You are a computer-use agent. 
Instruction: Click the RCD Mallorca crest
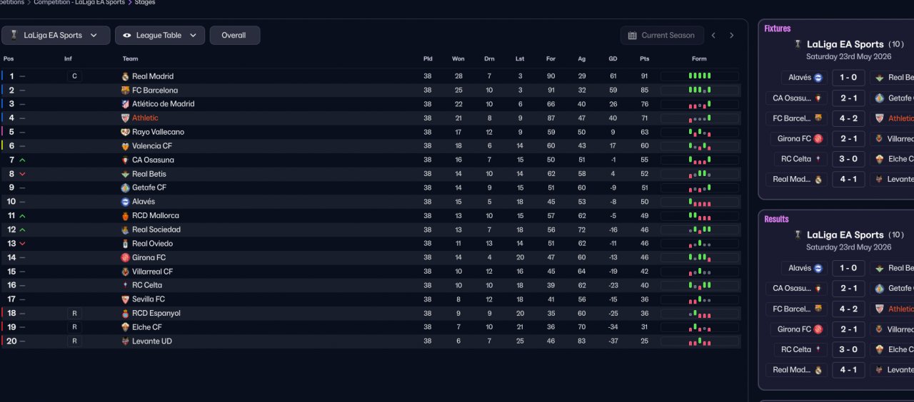[126, 215]
